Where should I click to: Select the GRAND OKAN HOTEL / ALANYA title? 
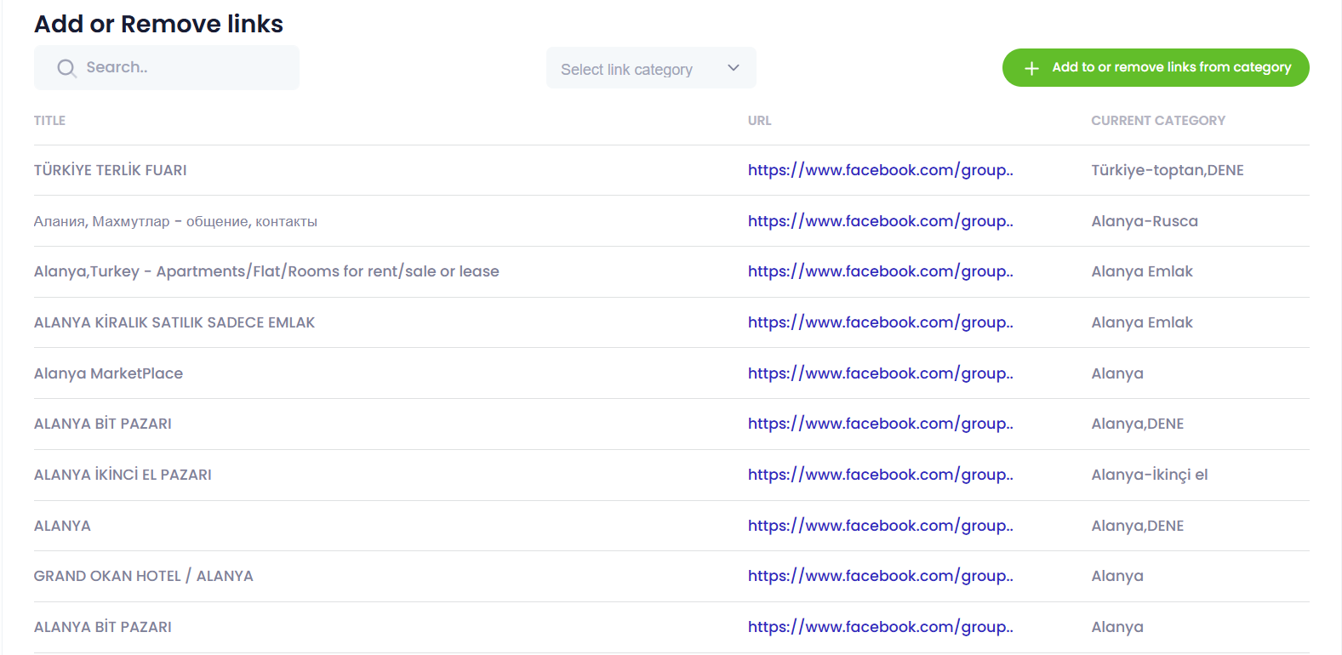pyautogui.click(x=143, y=576)
